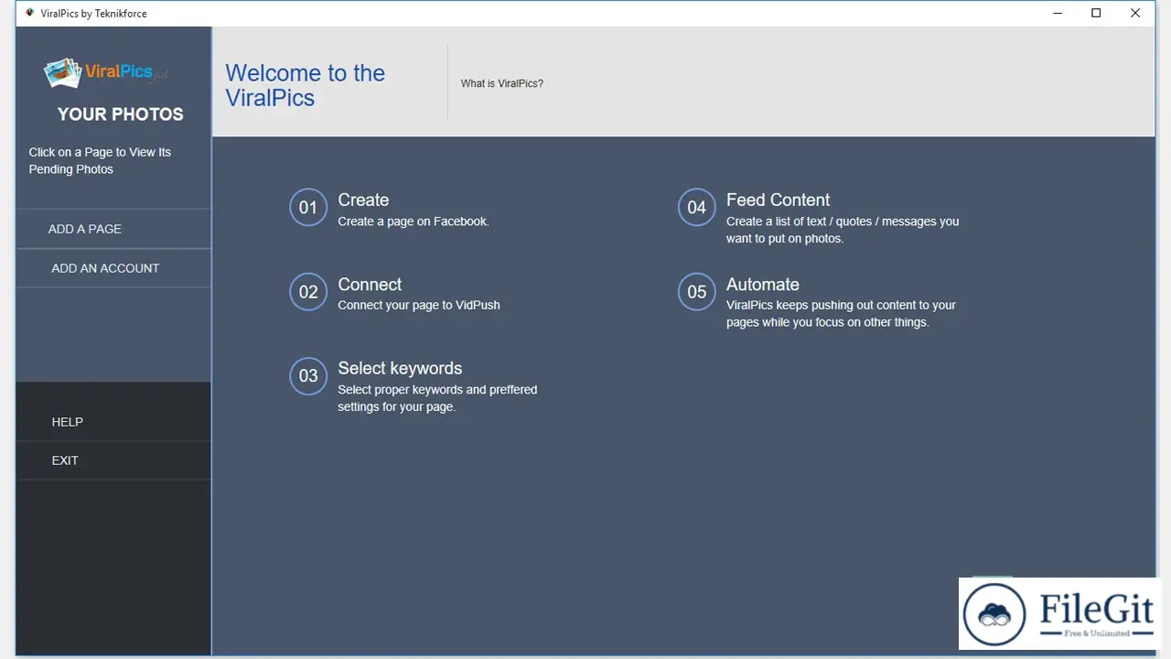Click 'Select proper keywords and preffered settings' description
Image resolution: width=1171 pixels, height=659 pixels.
point(437,398)
